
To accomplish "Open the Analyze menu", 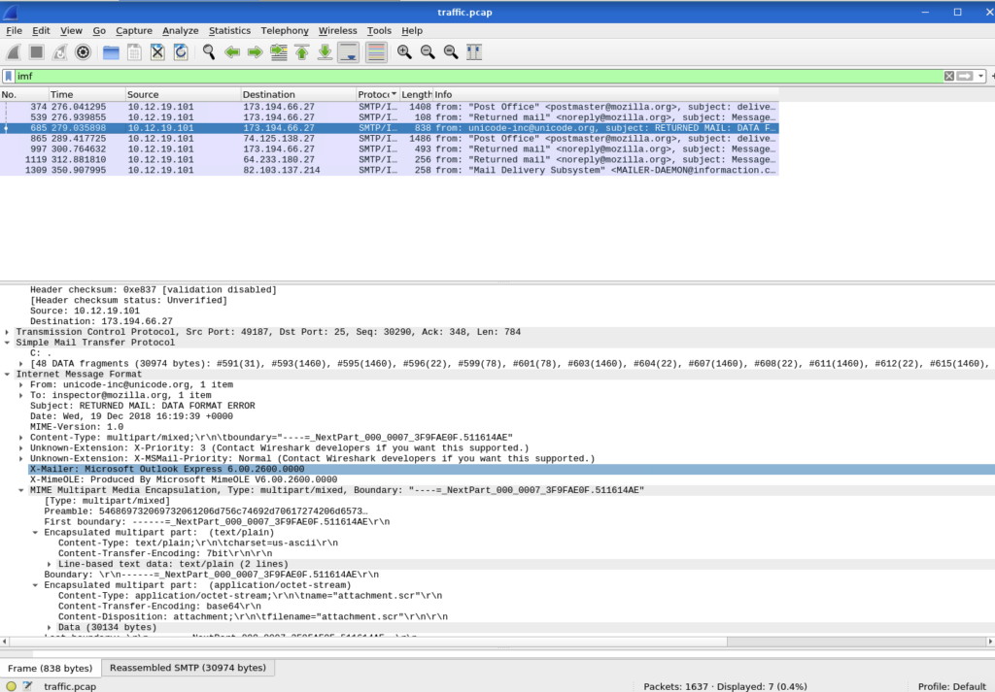I will pos(180,30).
